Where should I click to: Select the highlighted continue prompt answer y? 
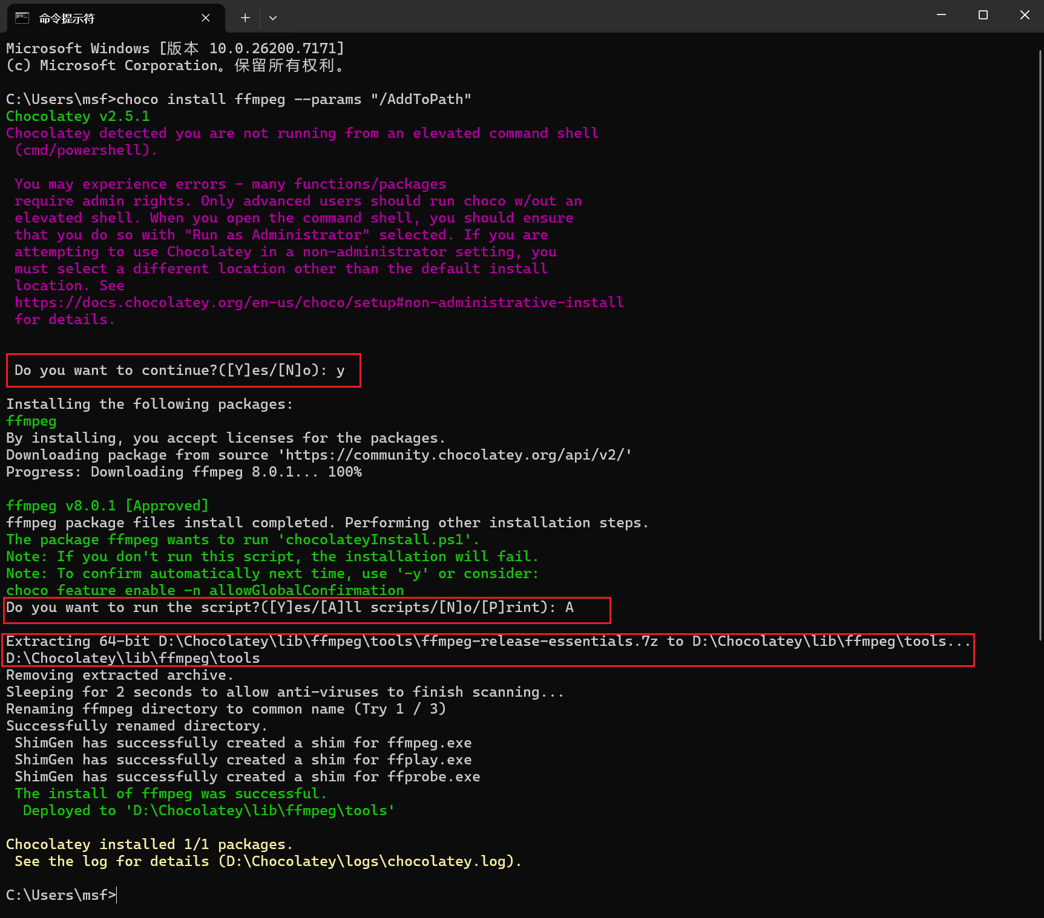(x=342, y=370)
